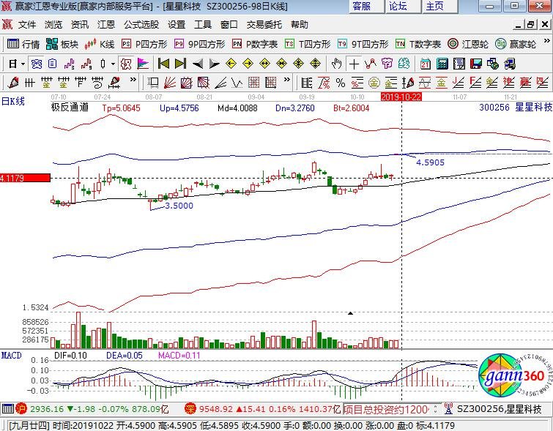Open the 文件 menu

pyautogui.click(x=27, y=25)
